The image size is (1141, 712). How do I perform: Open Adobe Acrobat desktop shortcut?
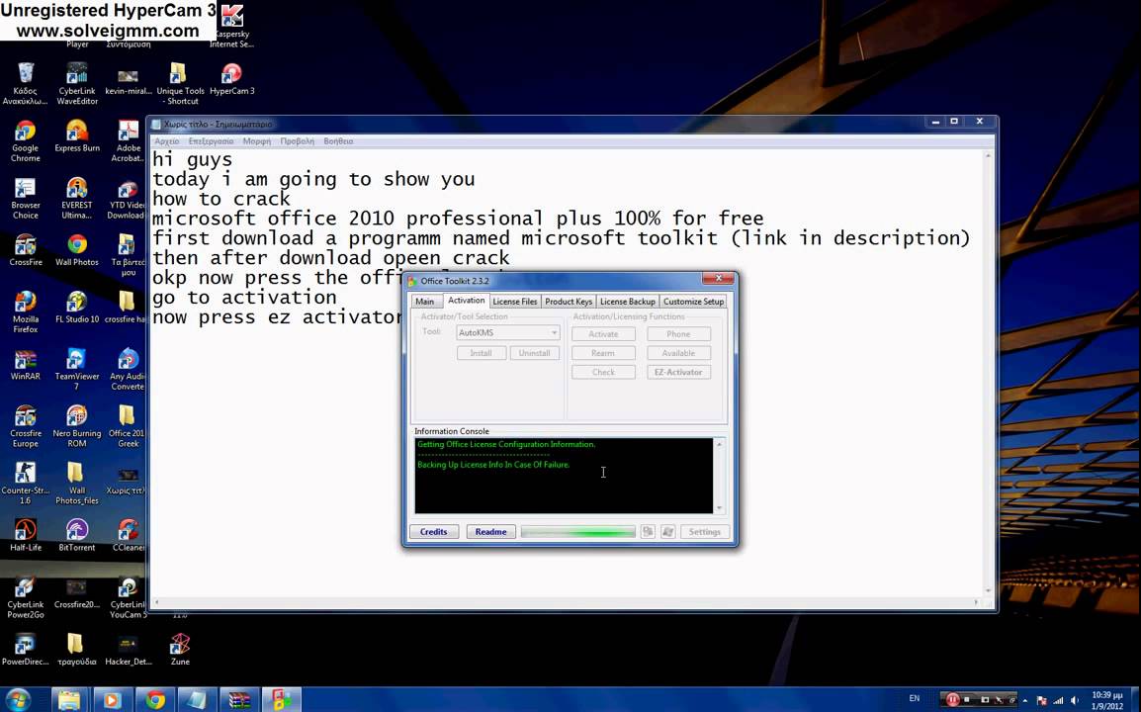129,140
